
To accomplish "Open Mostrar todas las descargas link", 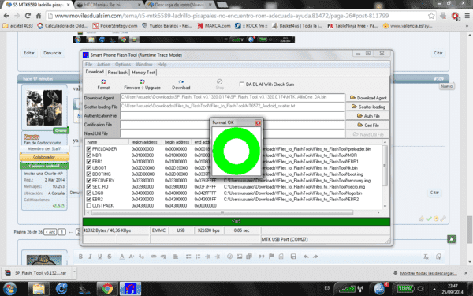I will click(428, 273).
